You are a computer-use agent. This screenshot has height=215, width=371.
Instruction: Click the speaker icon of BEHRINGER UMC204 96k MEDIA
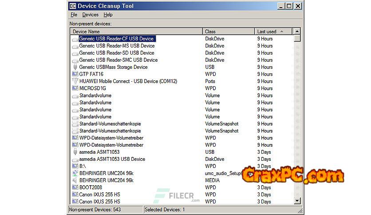pyautogui.click(x=75, y=180)
